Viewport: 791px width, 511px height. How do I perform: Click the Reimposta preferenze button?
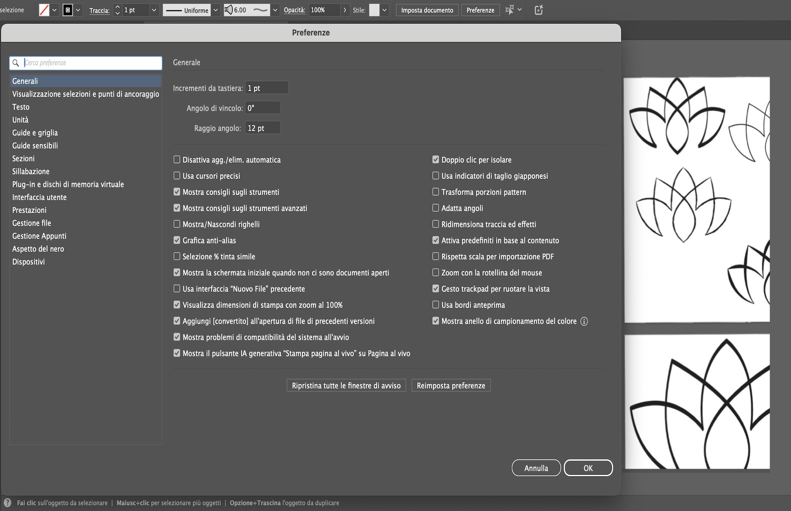451,385
